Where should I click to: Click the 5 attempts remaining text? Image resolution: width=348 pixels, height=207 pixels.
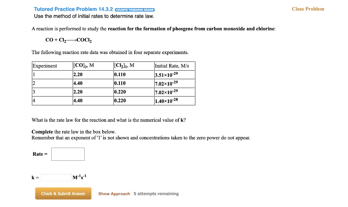[156, 194]
